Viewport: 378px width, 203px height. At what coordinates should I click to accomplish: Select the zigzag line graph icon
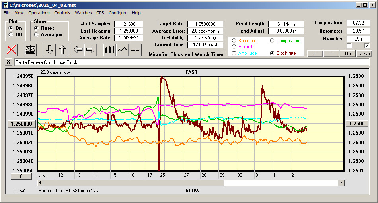point(123,50)
